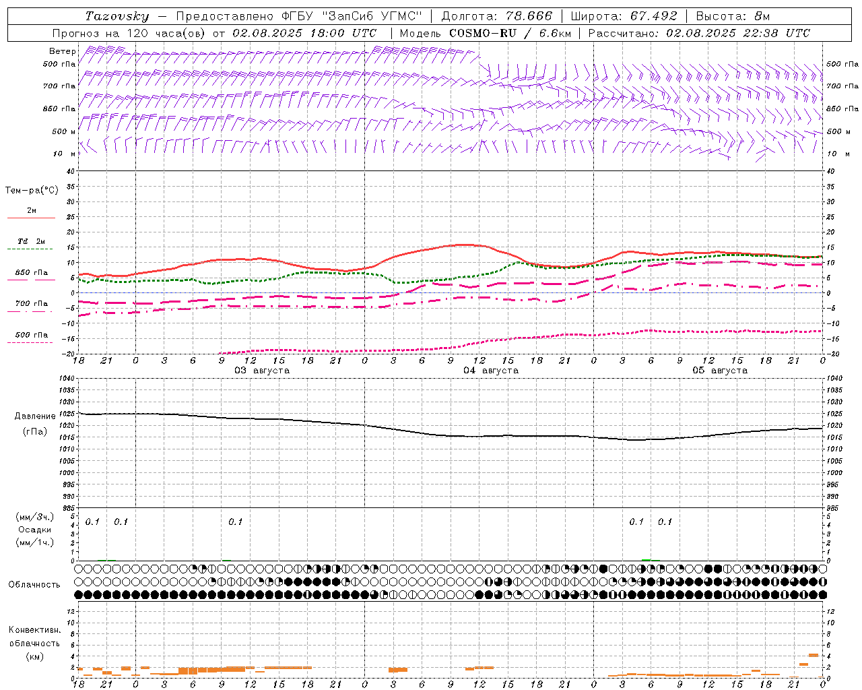Click the (гПа) unit under Давление
The image size is (862, 690).
tap(35, 431)
